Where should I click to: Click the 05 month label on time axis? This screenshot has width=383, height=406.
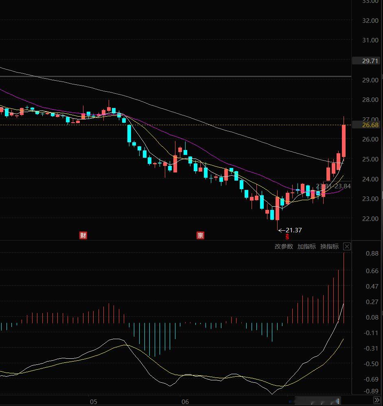point(93,402)
